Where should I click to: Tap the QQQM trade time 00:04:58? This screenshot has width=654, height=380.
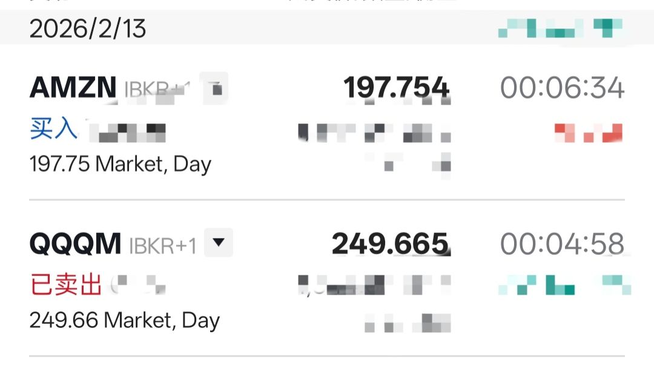562,244
